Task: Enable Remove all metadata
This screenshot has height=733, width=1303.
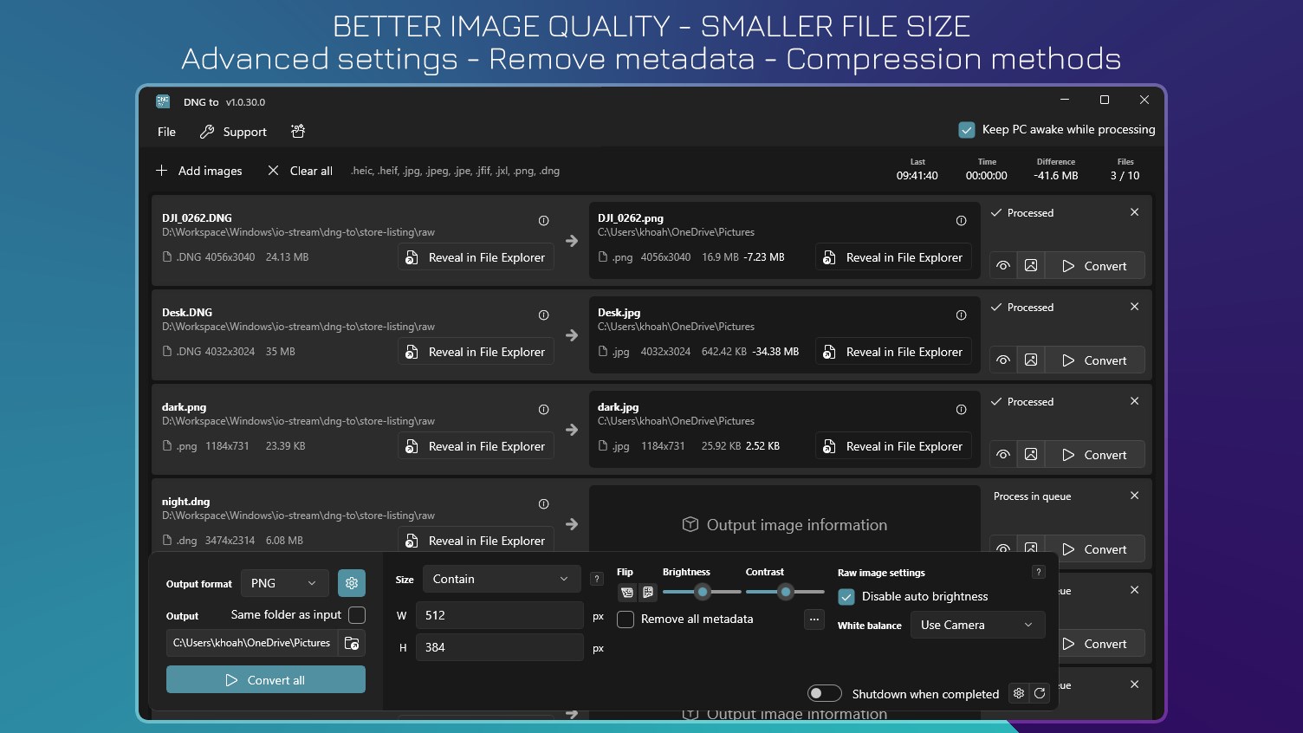Action: [x=626, y=619]
